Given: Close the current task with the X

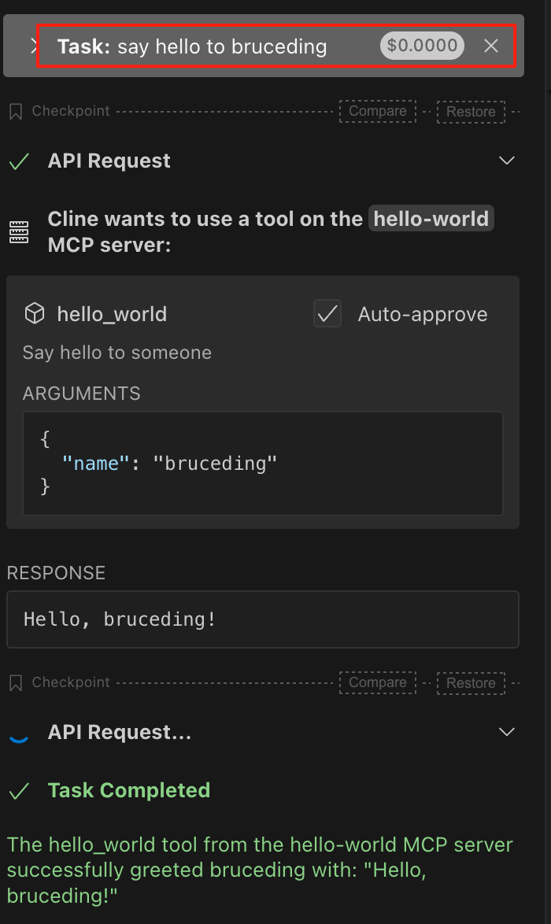Looking at the screenshot, I should pos(491,46).
